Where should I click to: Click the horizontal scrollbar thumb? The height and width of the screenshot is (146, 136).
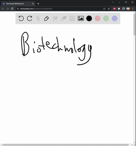coord(65,145)
